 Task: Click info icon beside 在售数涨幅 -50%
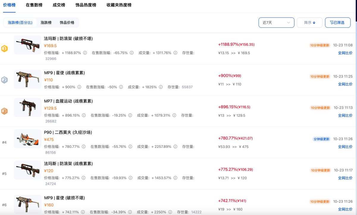(121, 87)
